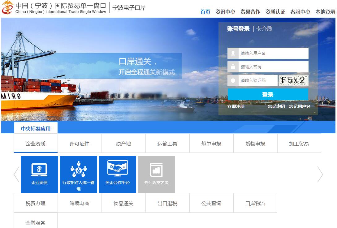Open 客服中心 in the top navigation
337x228 pixels.
[300, 12]
